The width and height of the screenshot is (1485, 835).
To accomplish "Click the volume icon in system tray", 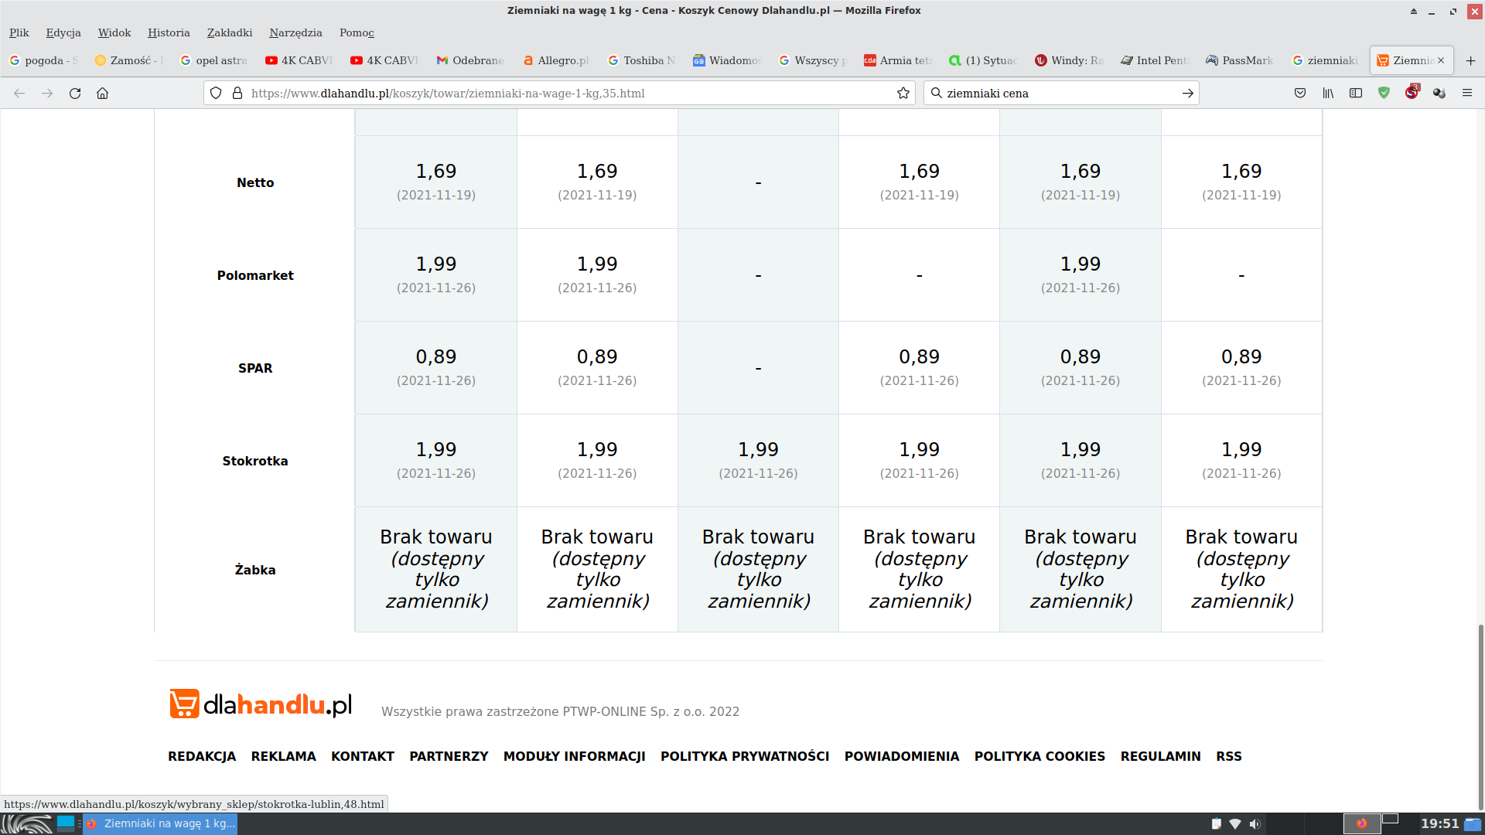I will (x=1255, y=824).
